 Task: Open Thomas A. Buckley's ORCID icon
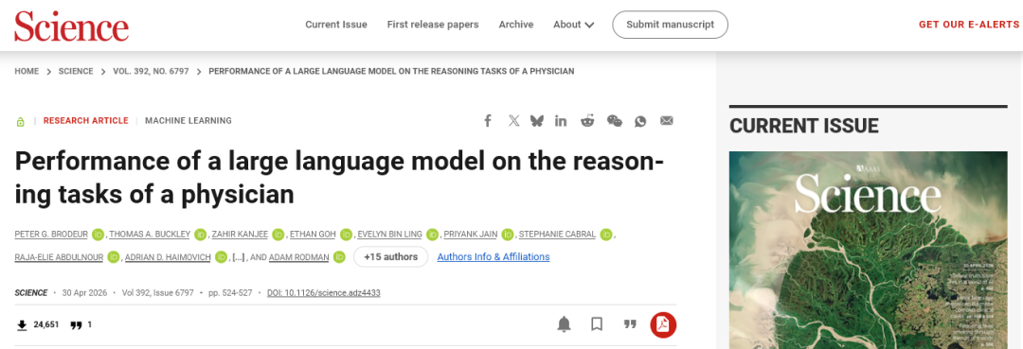200,235
